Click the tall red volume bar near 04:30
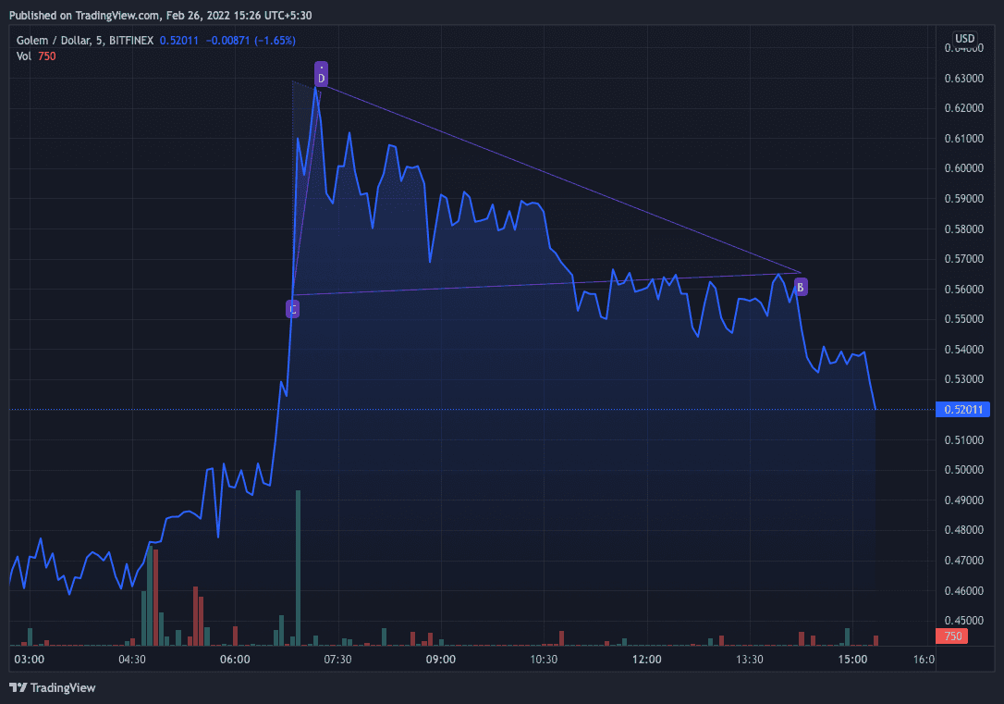This screenshot has width=1004, height=704. [156, 597]
